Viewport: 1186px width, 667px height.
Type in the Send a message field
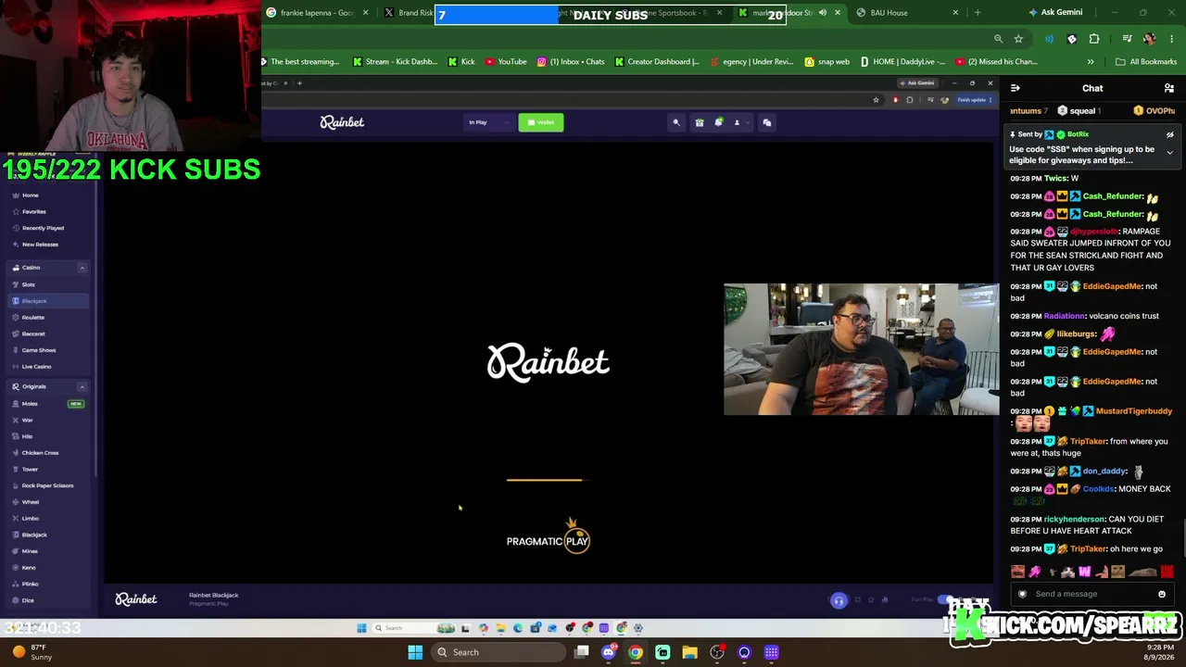[x=1091, y=594]
